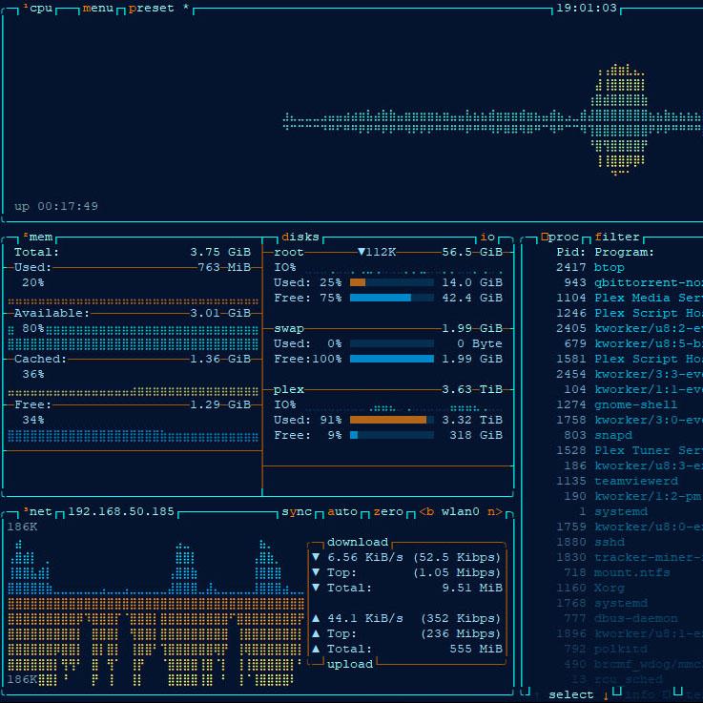Click the select down arrow in proc footer

tap(606, 695)
